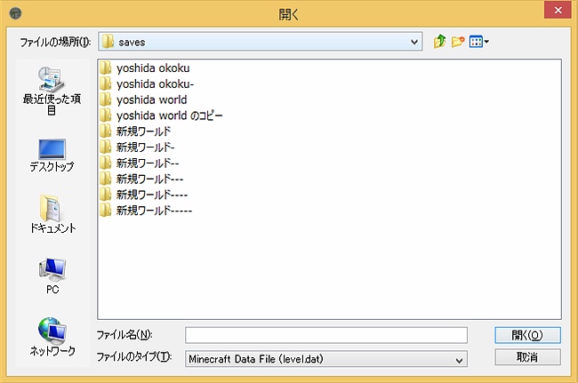
Task: Select folder name 新規ワールド-- with two dashes
Action: [148, 164]
